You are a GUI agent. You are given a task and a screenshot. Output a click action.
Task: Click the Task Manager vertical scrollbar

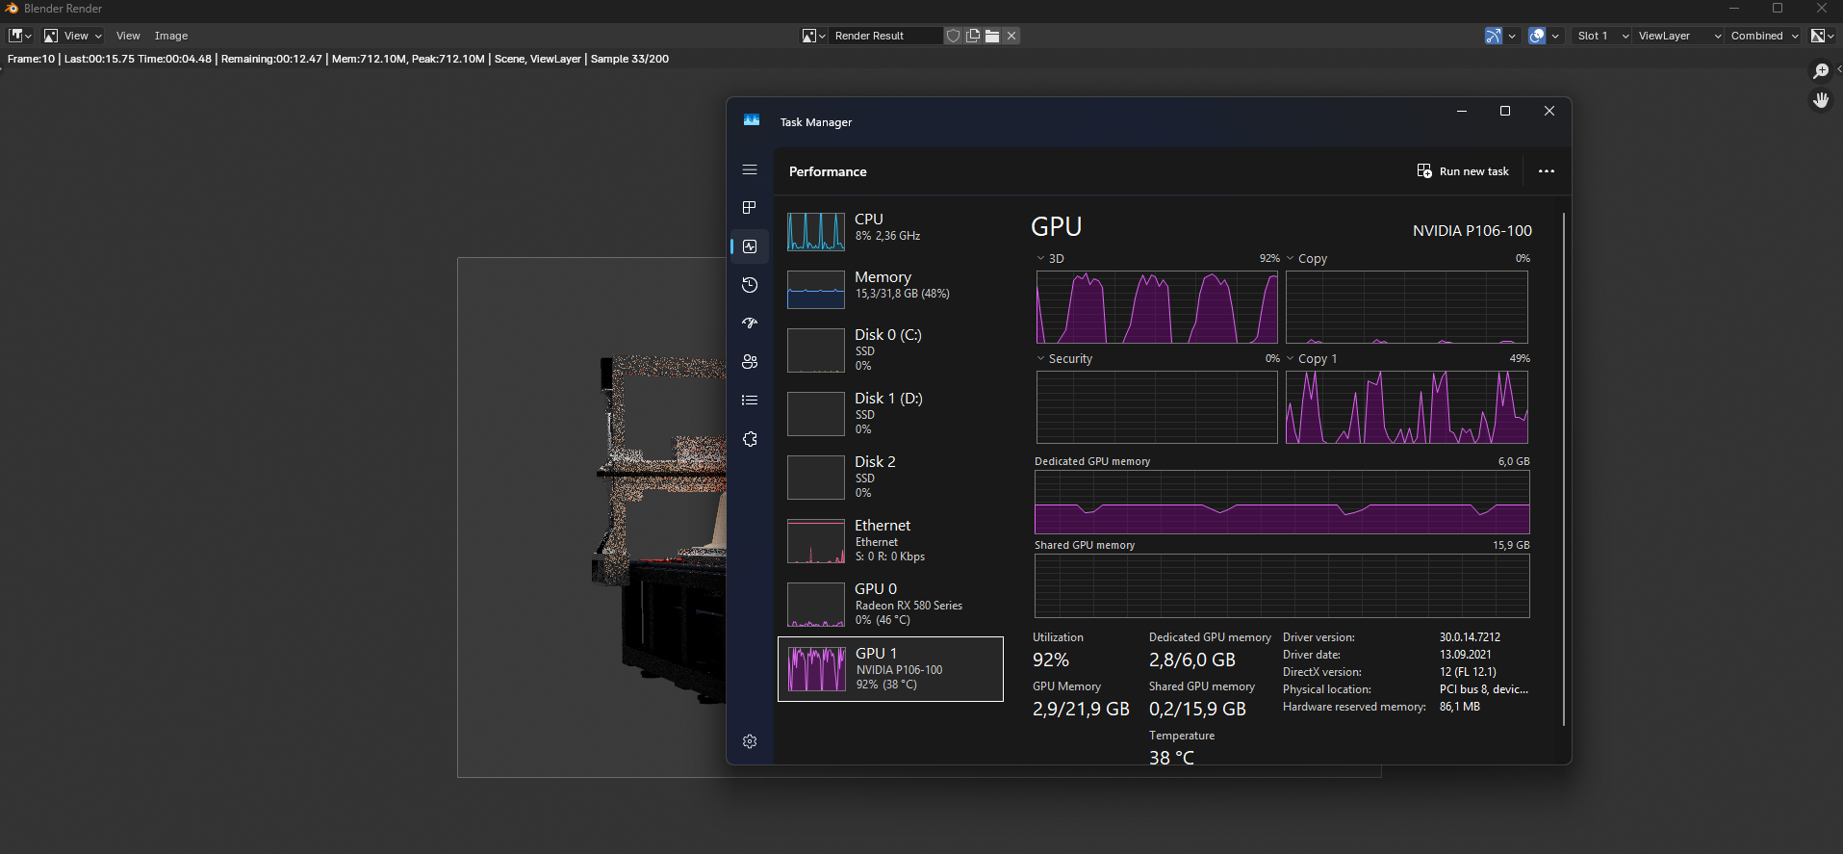(x=1564, y=462)
